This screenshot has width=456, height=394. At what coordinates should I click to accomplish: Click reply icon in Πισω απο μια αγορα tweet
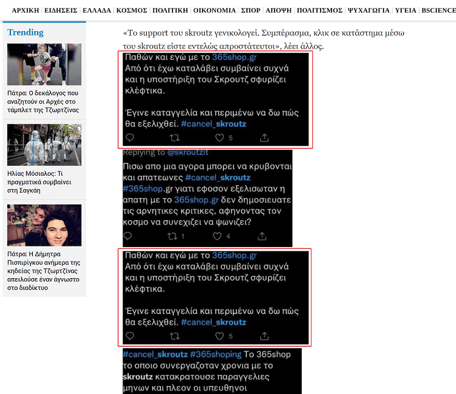coord(127,236)
